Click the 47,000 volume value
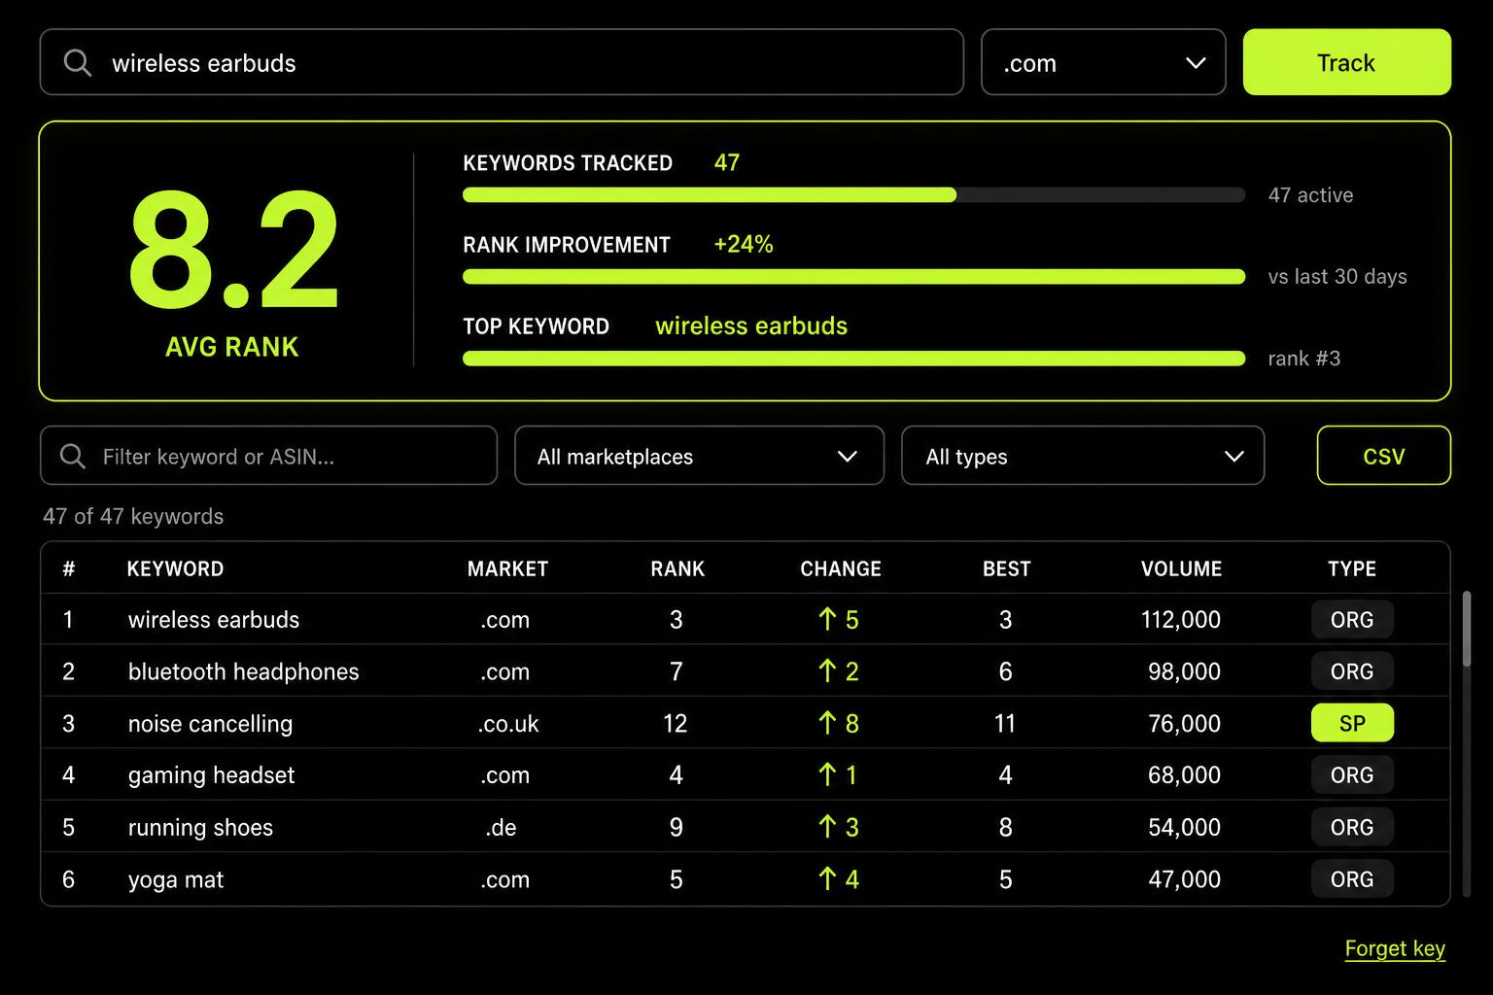The image size is (1493, 995). (x=1184, y=878)
